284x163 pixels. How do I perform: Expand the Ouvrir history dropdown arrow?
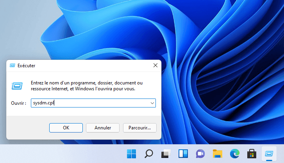(152, 103)
